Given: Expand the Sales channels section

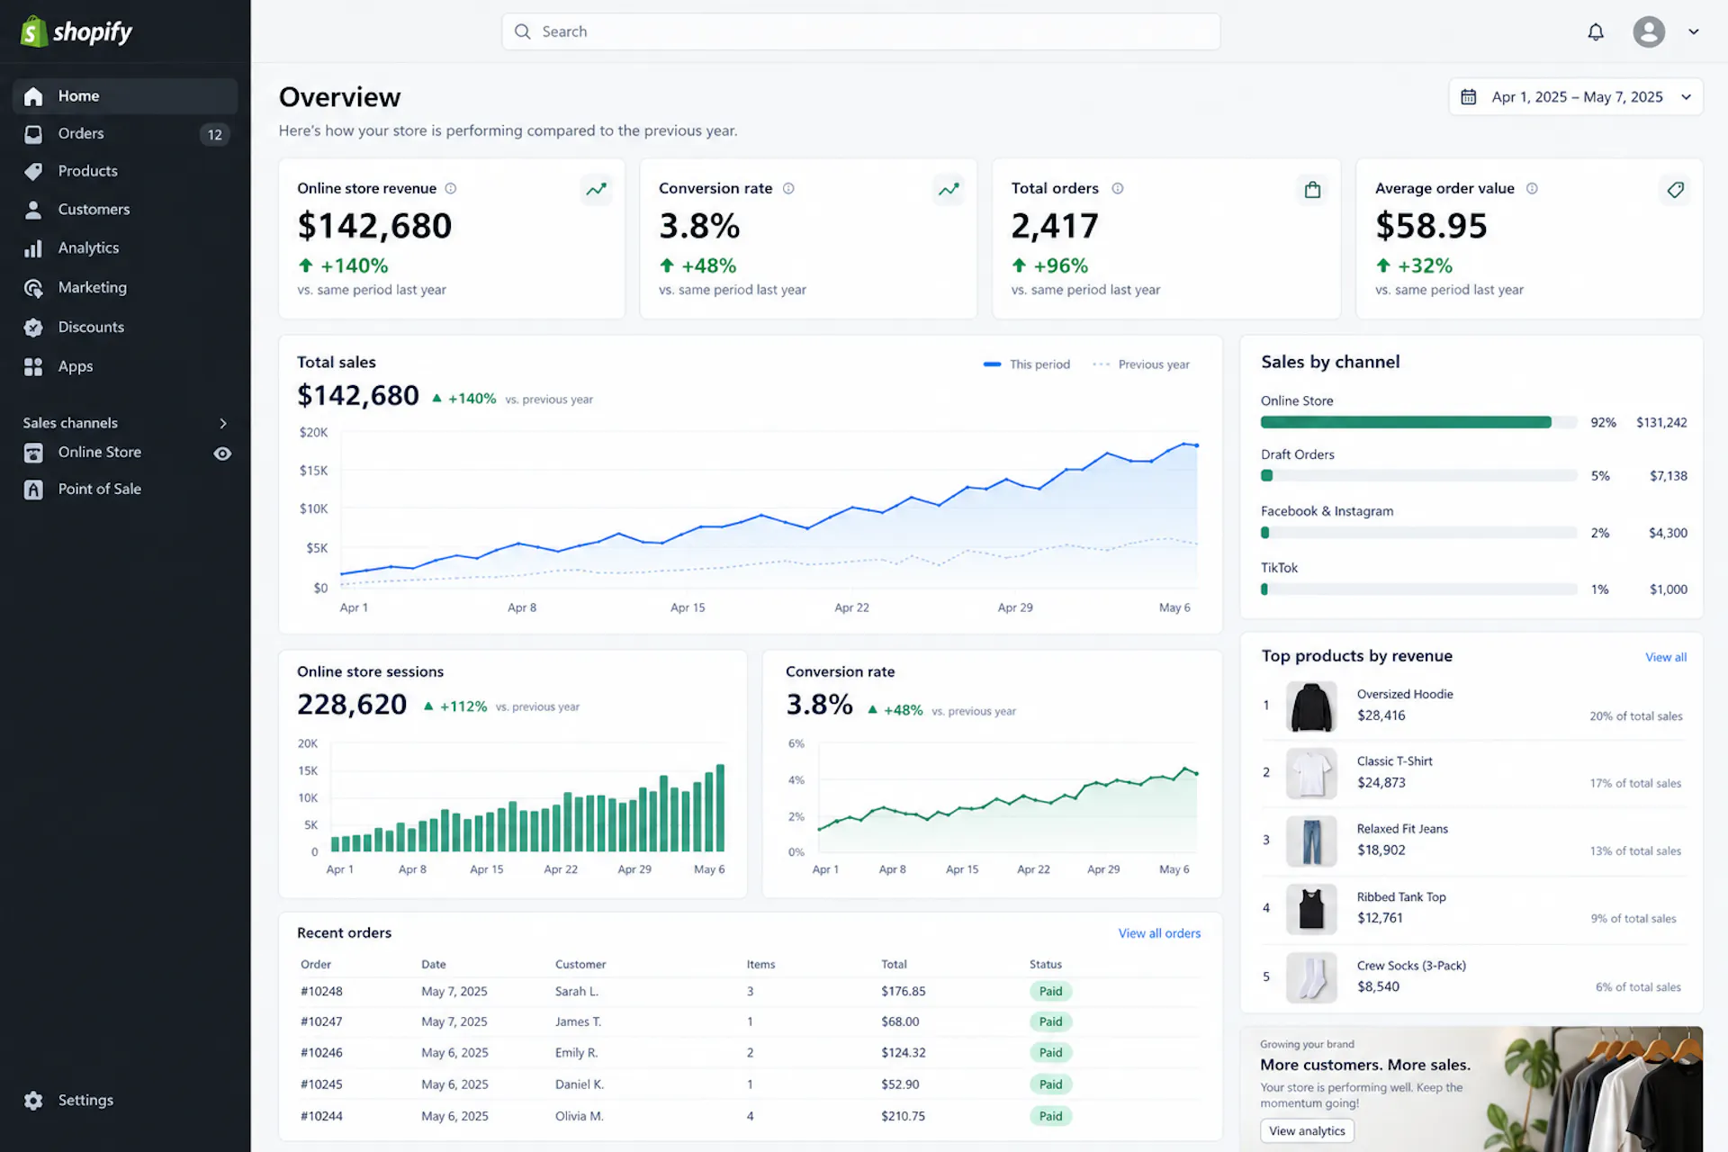Looking at the screenshot, I should [x=223, y=423].
